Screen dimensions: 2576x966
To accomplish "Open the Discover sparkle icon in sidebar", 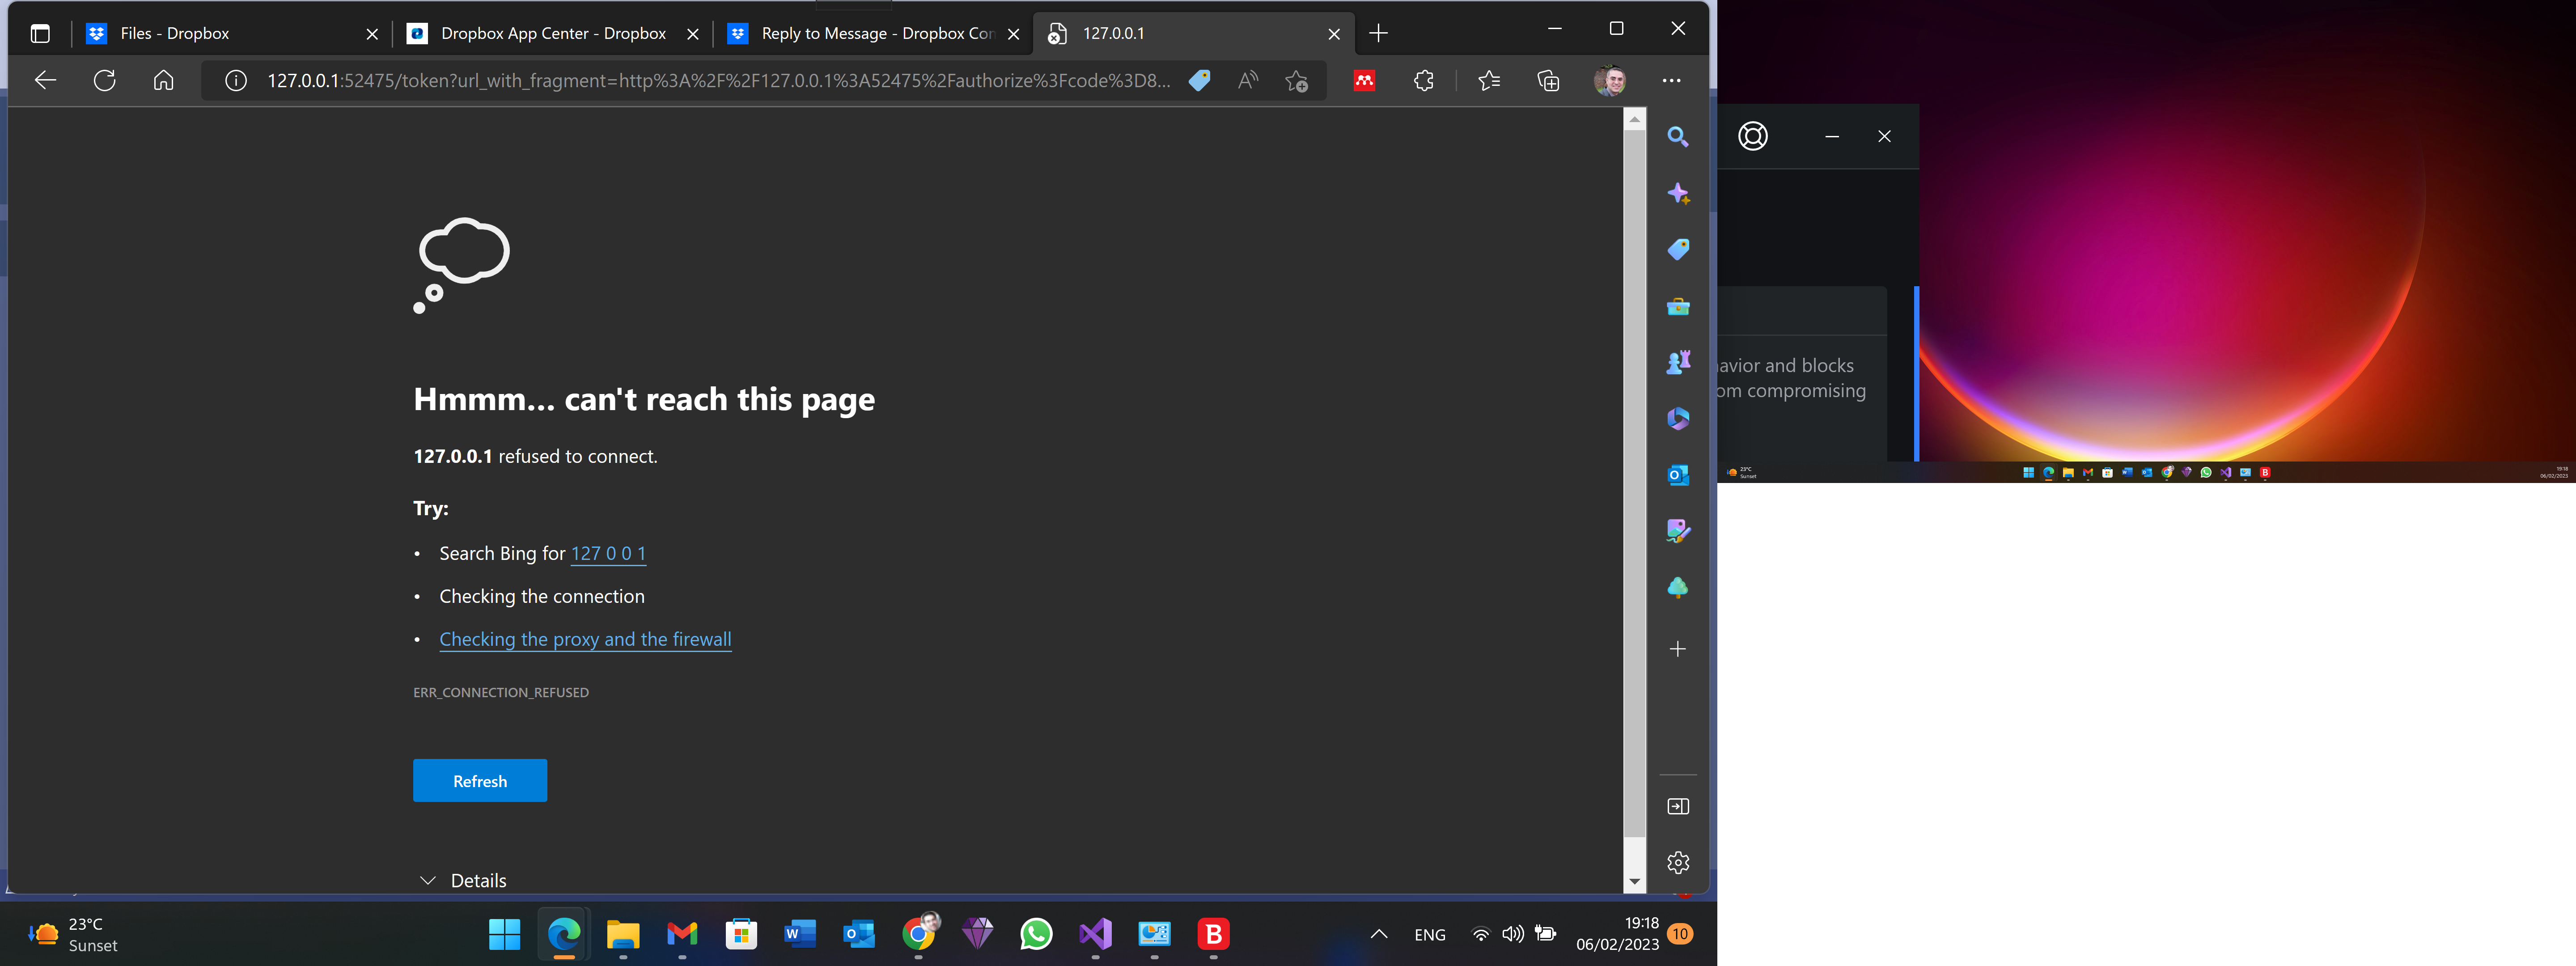I will click(x=1678, y=193).
